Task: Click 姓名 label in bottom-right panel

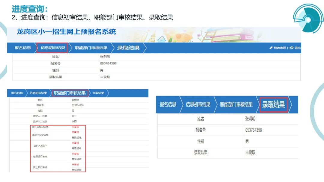Action: [x=200, y=119]
